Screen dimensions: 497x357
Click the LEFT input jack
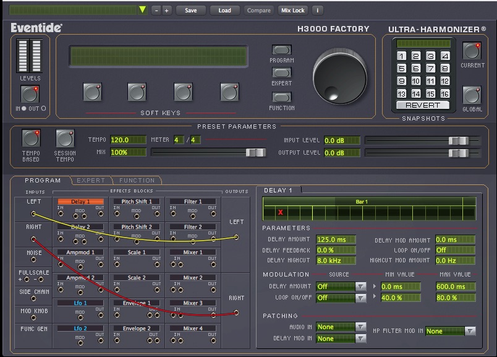pyautogui.click(x=33, y=213)
